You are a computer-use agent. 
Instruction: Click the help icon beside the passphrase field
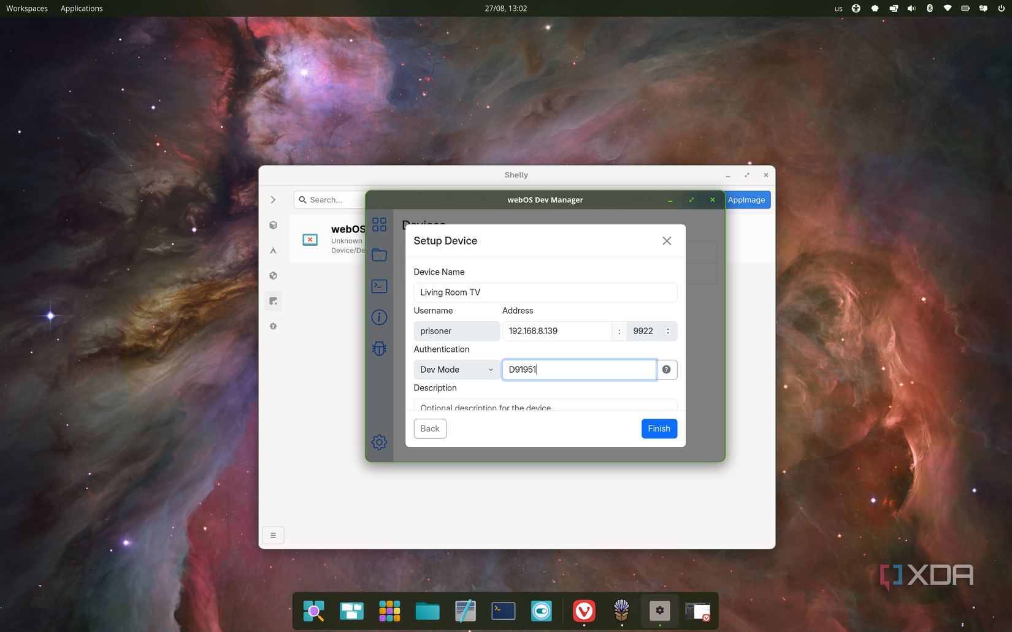coord(666,370)
